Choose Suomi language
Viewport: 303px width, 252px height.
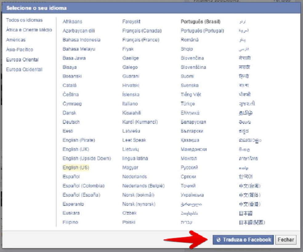(x=187, y=76)
